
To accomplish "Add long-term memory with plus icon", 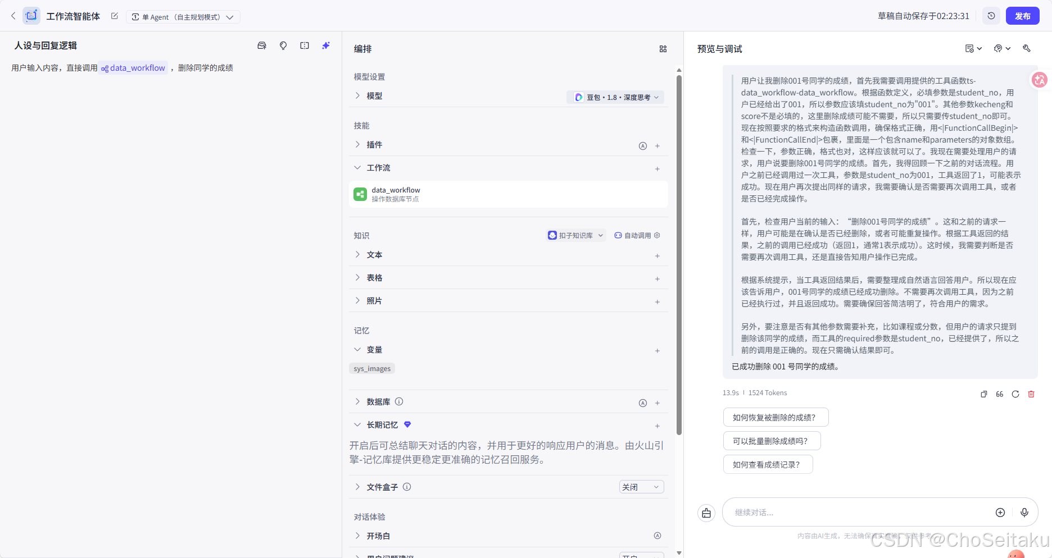I will coord(657,426).
